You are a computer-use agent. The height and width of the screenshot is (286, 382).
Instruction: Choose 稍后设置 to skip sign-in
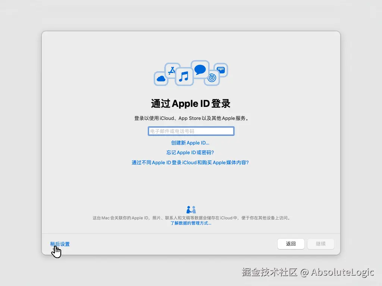point(60,244)
